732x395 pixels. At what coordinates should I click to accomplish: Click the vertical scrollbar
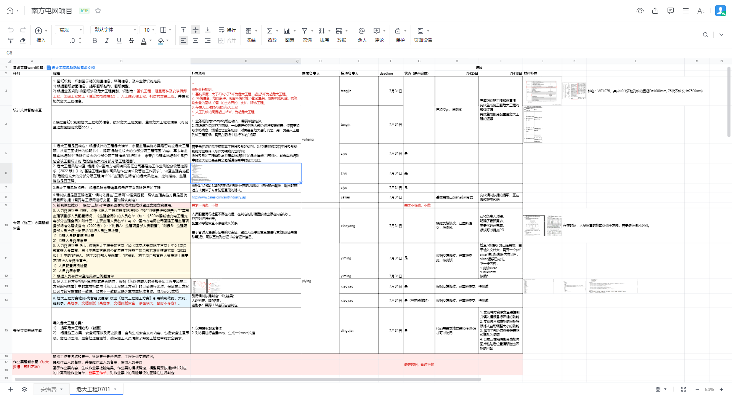pyautogui.click(x=729, y=102)
